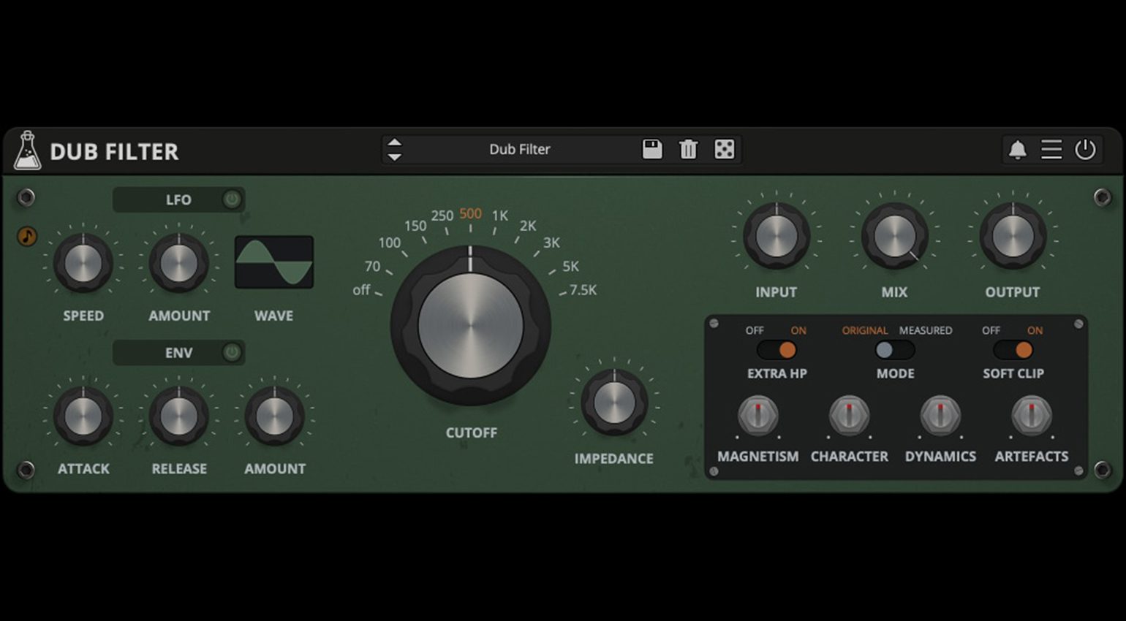Image resolution: width=1126 pixels, height=621 pixels.
Task: Click the orange music note sync icon
Action: [x=27, y=236]
